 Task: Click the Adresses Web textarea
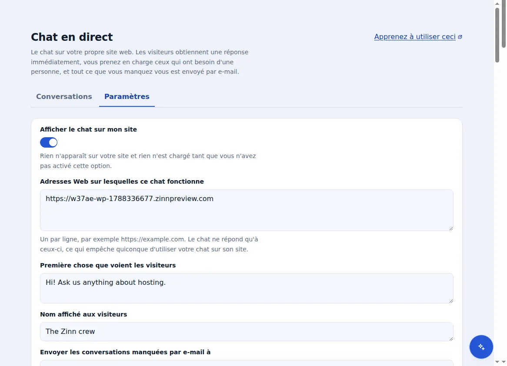247,210
